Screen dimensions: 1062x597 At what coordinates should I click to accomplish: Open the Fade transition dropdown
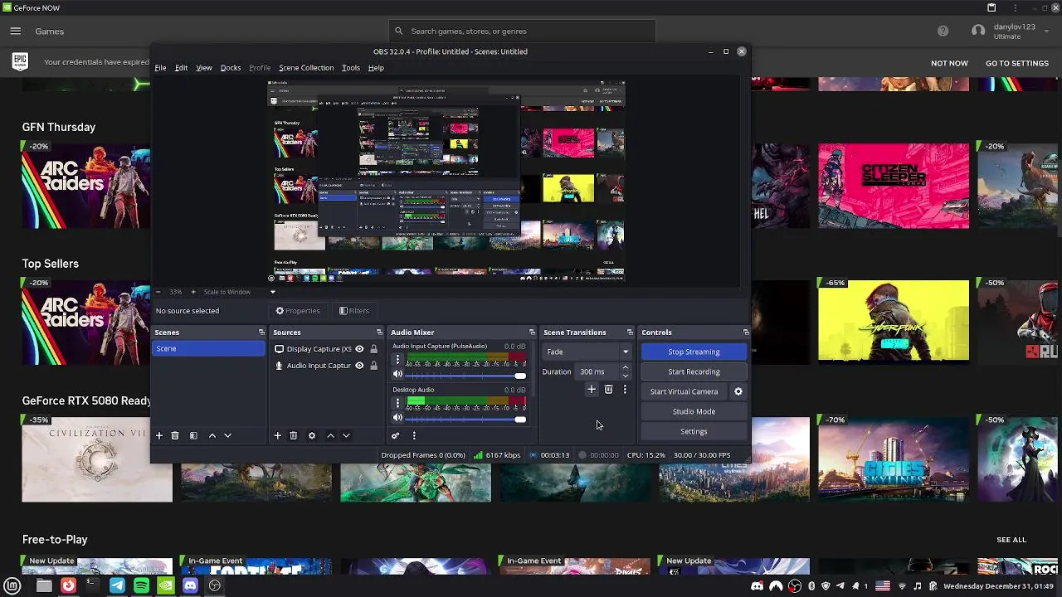587,352
